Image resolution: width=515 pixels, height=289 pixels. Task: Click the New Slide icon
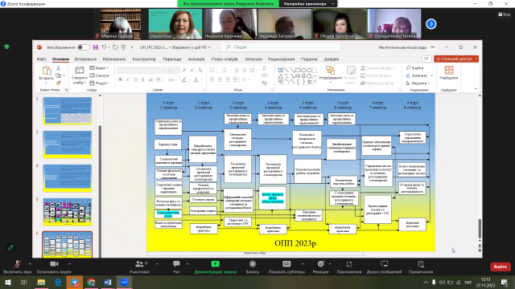(x=79, y=70)
